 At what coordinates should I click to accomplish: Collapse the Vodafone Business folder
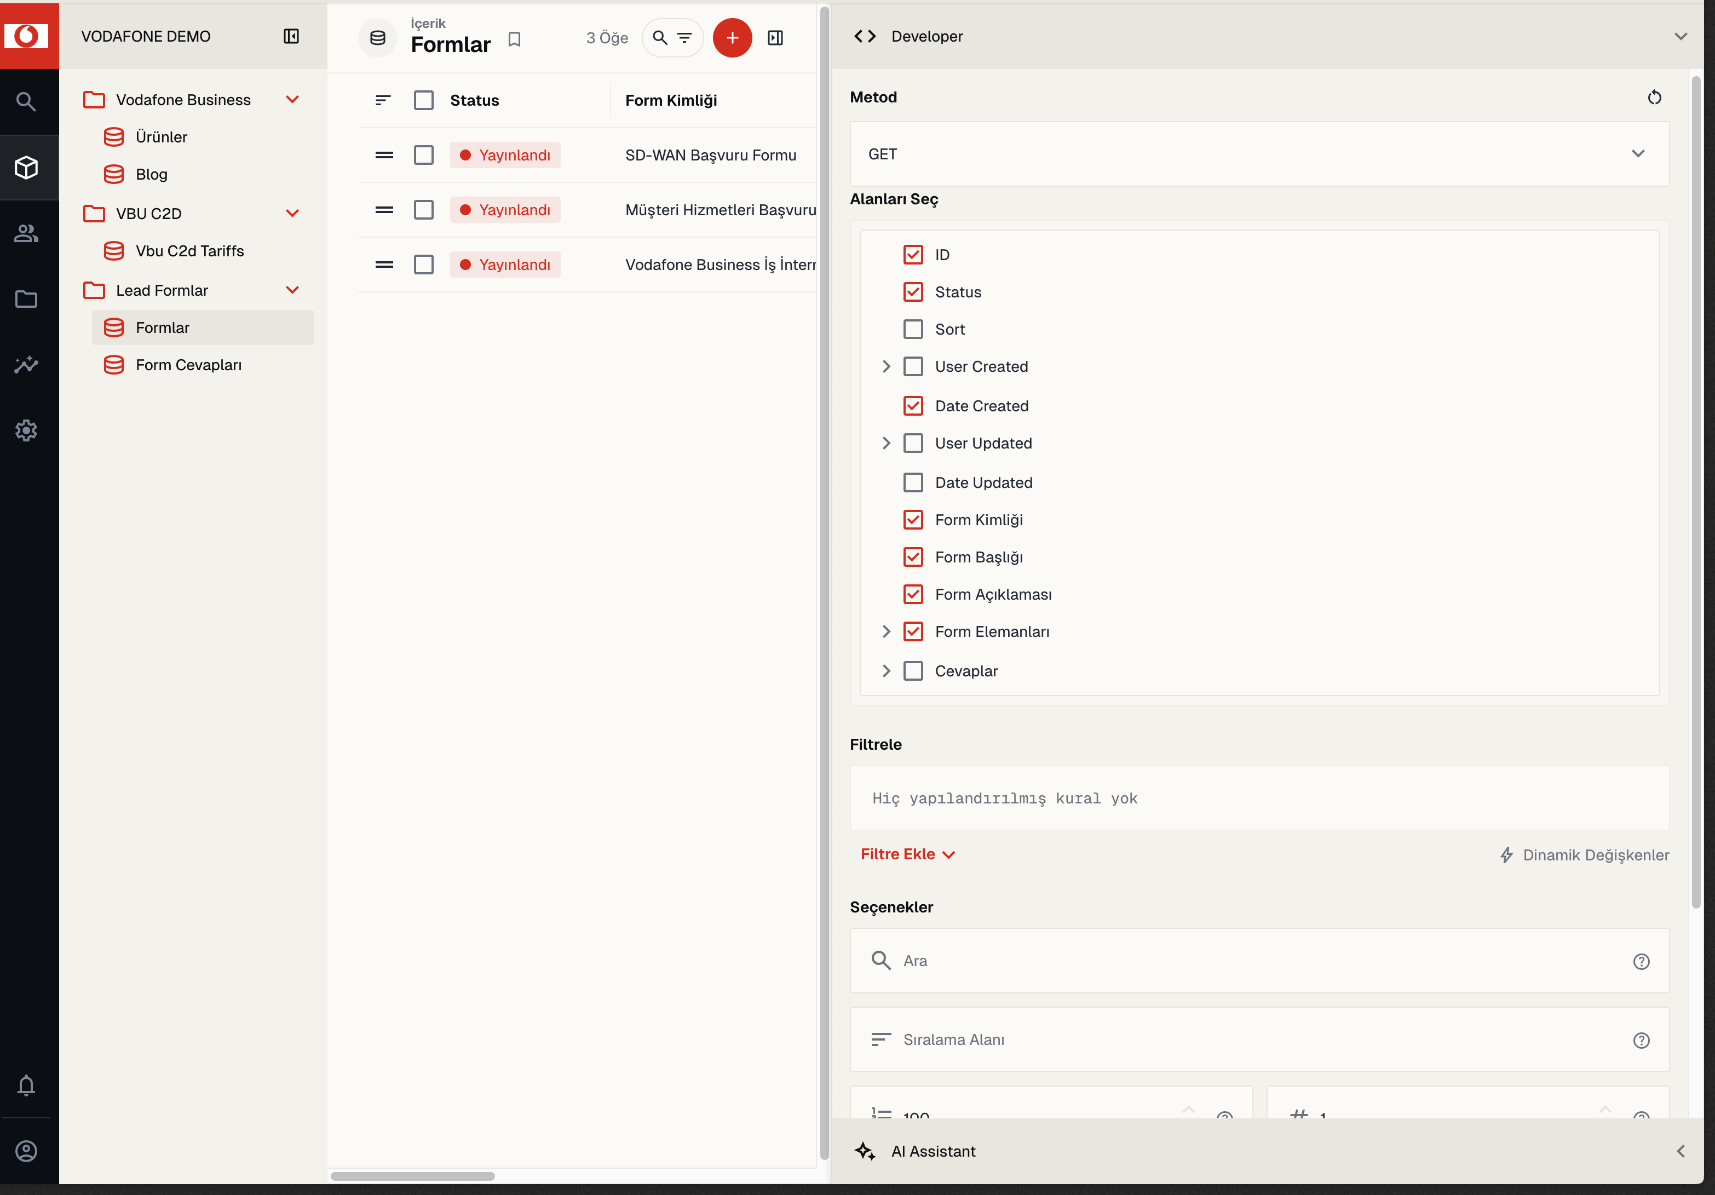292,99
